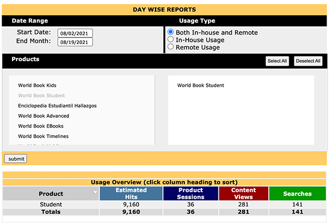Click Totals row Searches value 141

297,212
